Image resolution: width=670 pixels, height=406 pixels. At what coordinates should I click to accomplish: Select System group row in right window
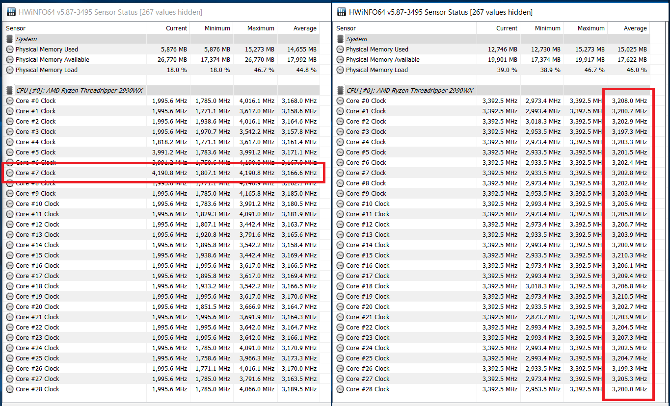coord(492,39)
